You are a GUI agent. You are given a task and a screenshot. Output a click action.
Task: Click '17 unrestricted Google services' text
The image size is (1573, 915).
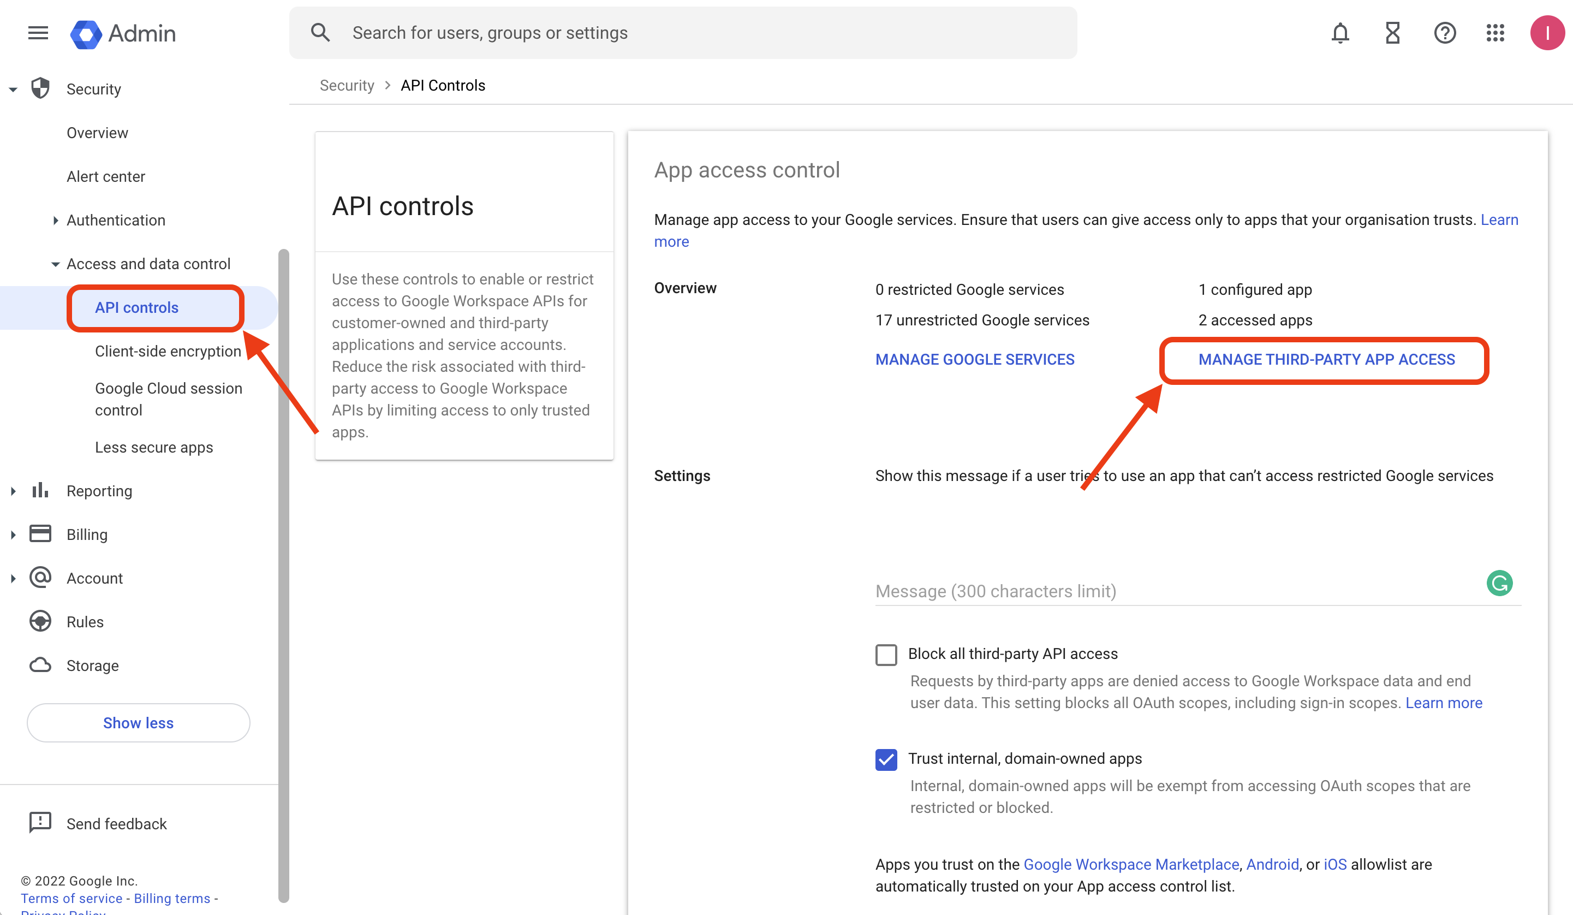pyautogui.click(x=982, y=320)
